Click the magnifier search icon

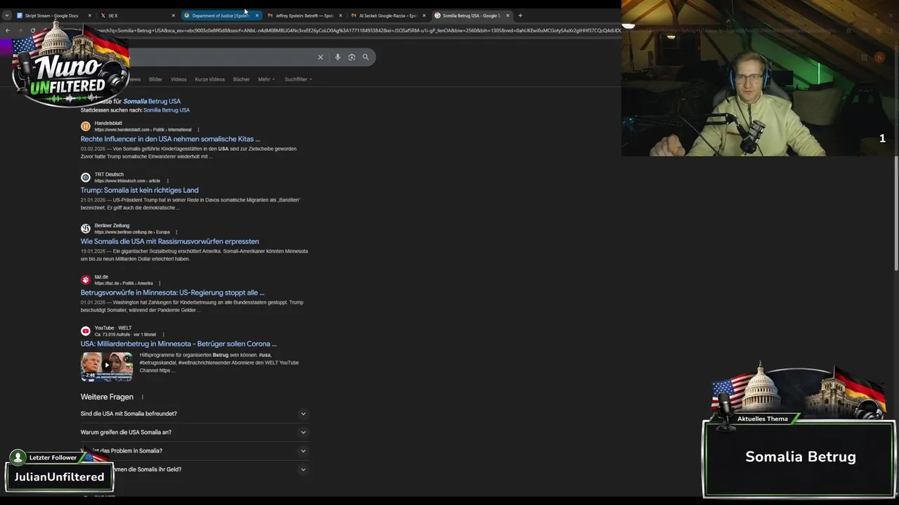point(366,58)
